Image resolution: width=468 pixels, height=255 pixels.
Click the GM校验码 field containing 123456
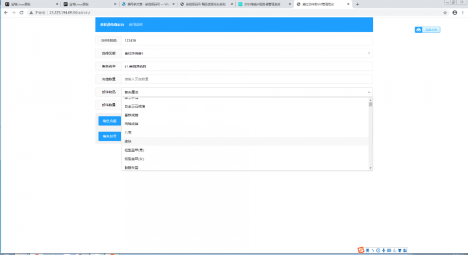click(x=247, y=40)
